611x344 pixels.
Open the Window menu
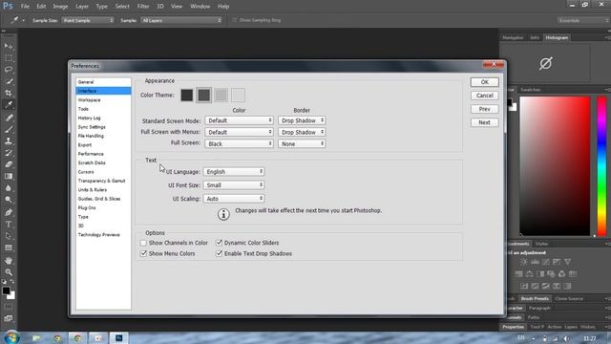point(200,7)
